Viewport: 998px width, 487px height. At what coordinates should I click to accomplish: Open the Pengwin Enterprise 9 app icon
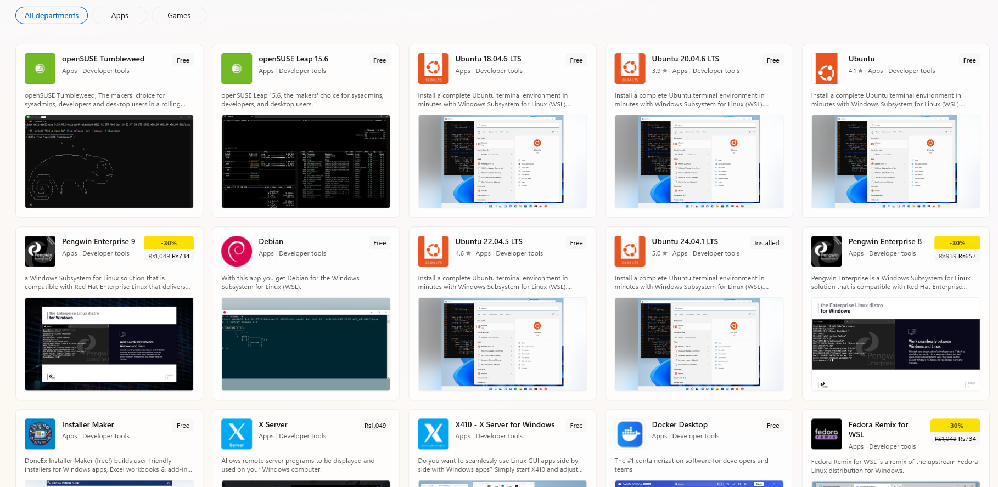click(40, 251)
